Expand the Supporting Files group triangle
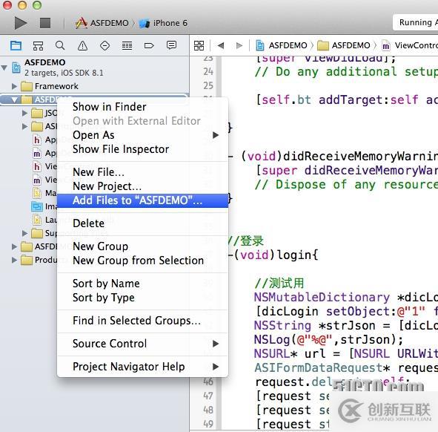 tap(25, 233)
